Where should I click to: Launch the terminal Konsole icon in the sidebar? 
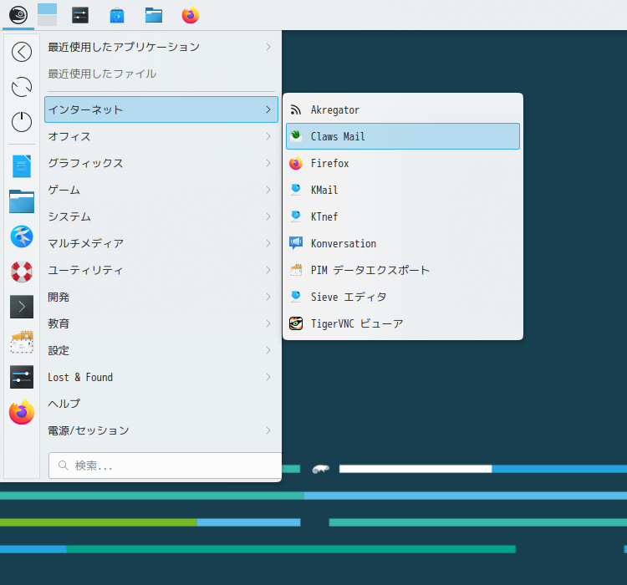coord(22,307)
